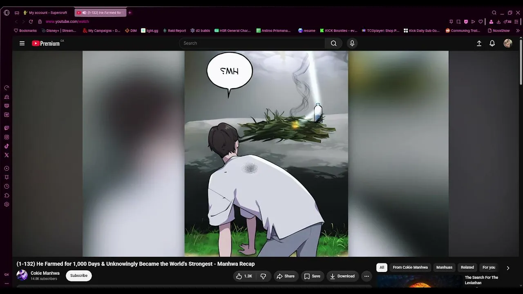Open the Easy Setup toolbar menu

(517, 22)
